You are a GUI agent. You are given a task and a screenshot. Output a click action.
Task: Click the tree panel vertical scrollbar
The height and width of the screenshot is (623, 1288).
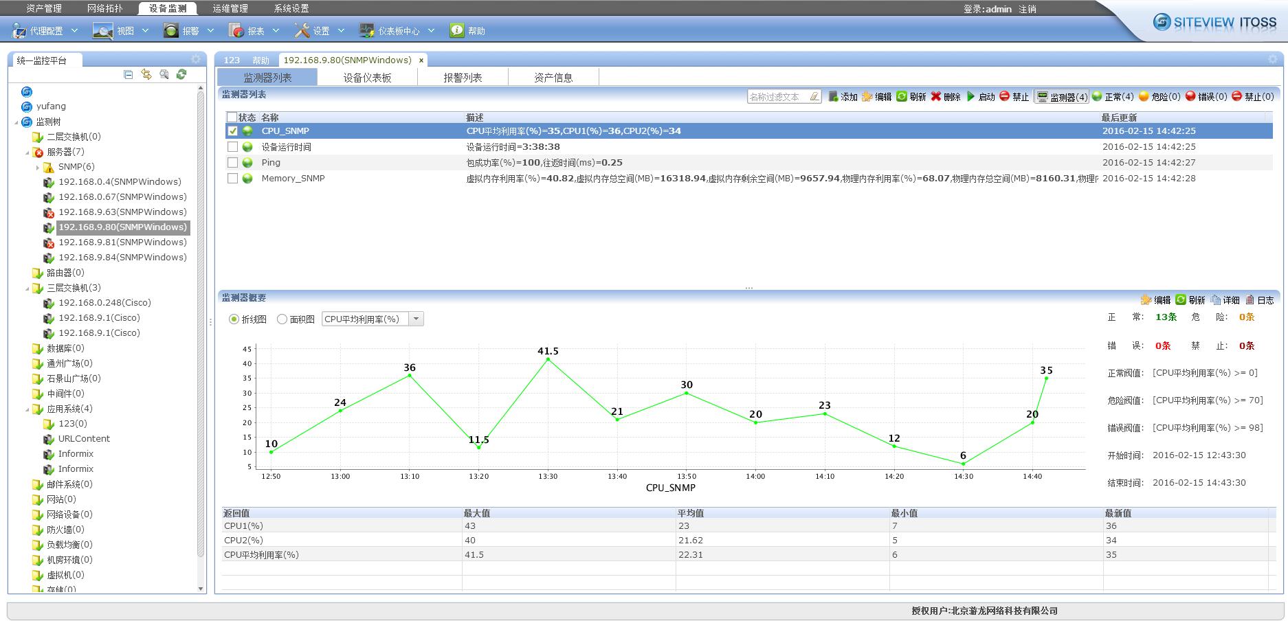click(x=201, y=323)
